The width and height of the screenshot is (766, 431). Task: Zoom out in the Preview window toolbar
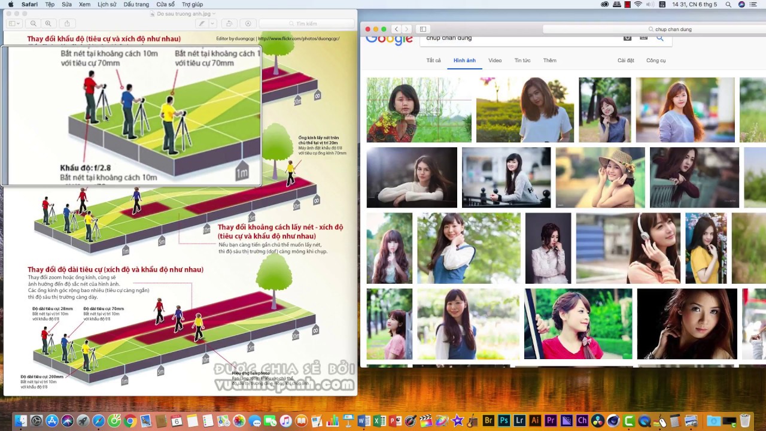[x=34, y=23]
